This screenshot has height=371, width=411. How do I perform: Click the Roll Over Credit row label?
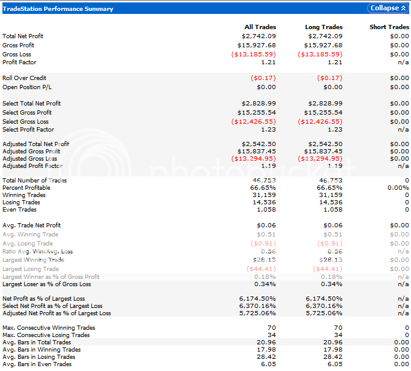coord(24,78)
